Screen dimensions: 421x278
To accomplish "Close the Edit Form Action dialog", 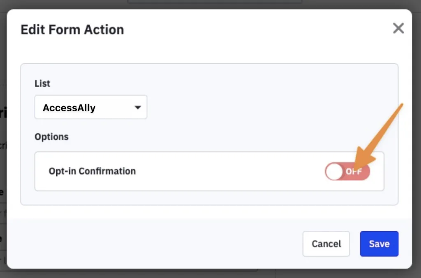I will point(398,28).
